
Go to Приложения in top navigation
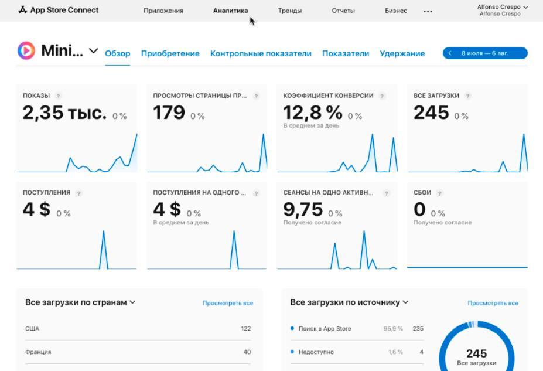coord(163,11)
